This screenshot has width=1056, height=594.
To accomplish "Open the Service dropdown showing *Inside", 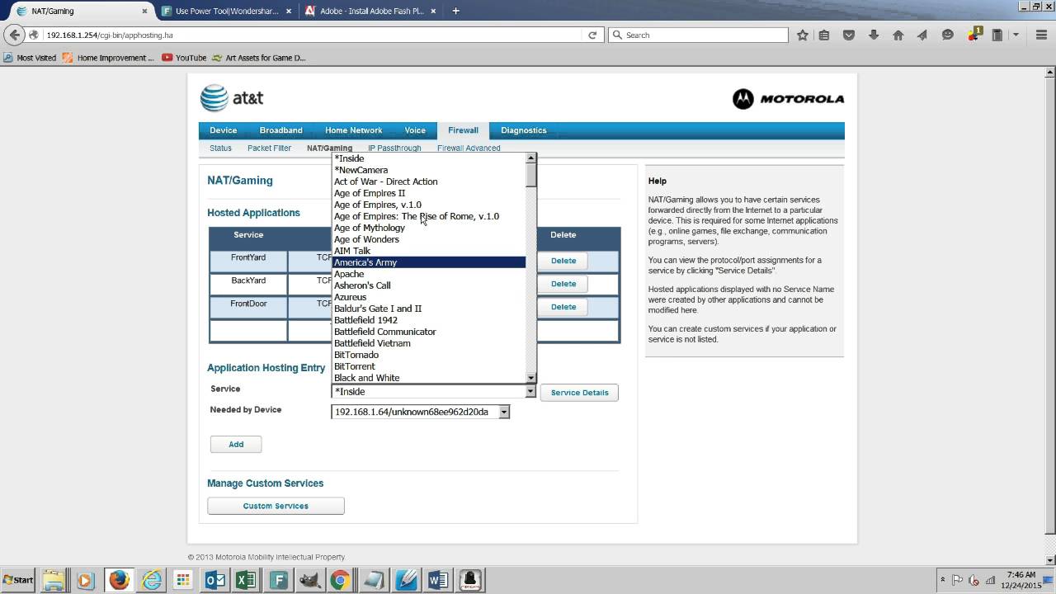I will [433, 392].
